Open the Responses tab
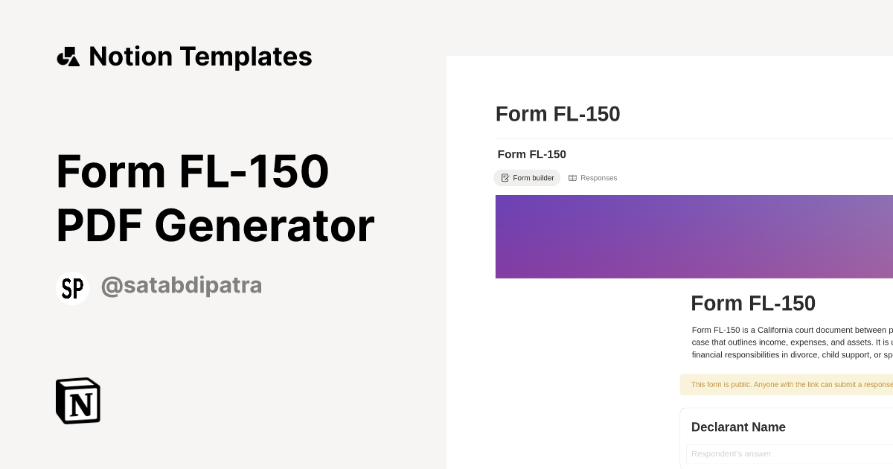 (593, 178)
